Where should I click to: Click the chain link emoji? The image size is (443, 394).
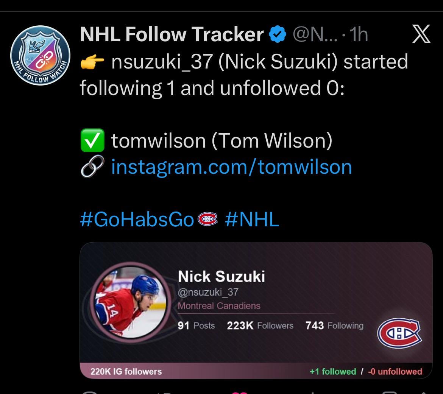tap(92, 167)
